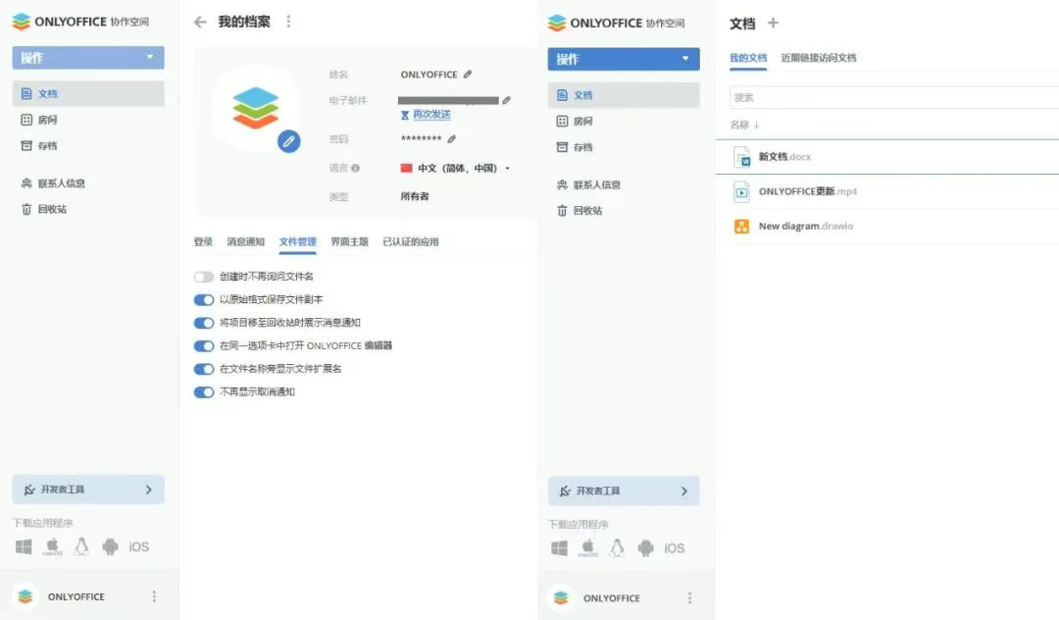Download the iOS app from right panel
Screen dimensions: 1059x620
[674, 548]
